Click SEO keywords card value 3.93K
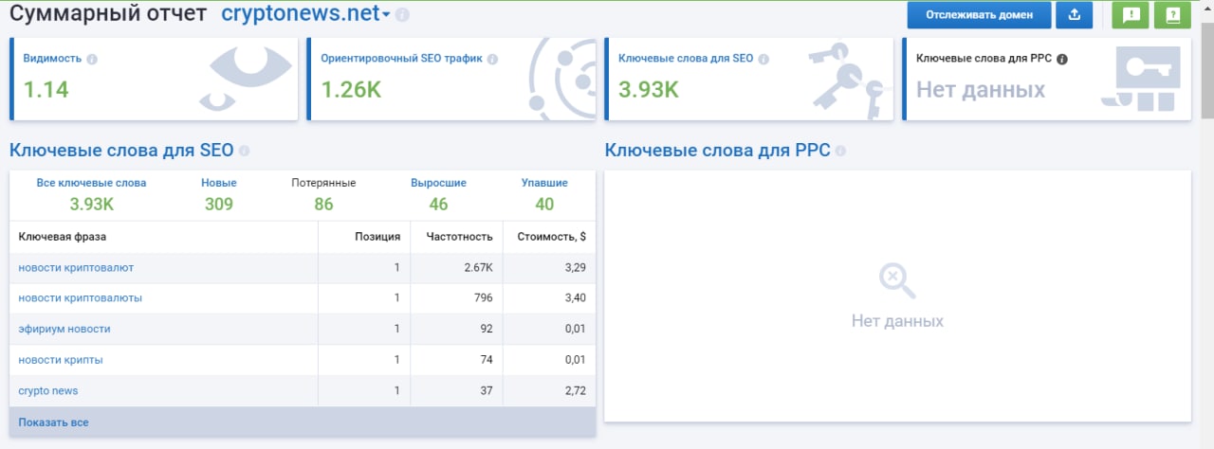Screen dimensions: 1214x449 click(x=649, y=90)
